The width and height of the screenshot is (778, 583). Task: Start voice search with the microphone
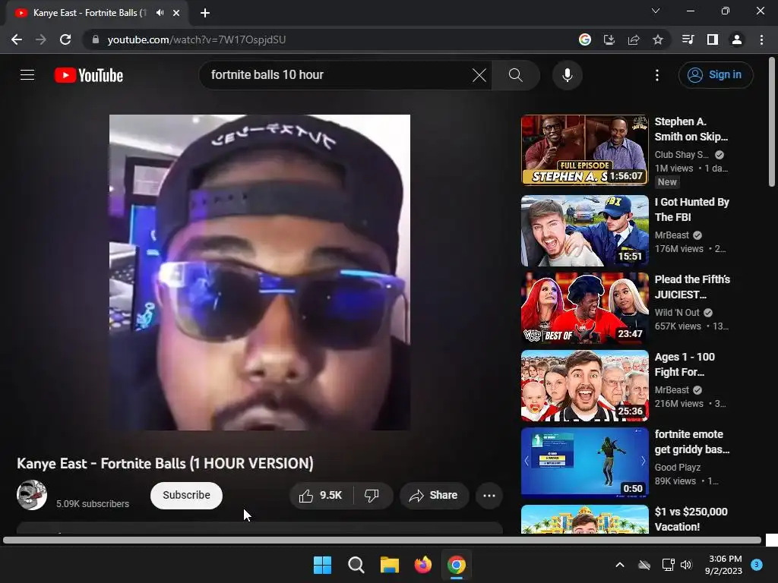567,75
